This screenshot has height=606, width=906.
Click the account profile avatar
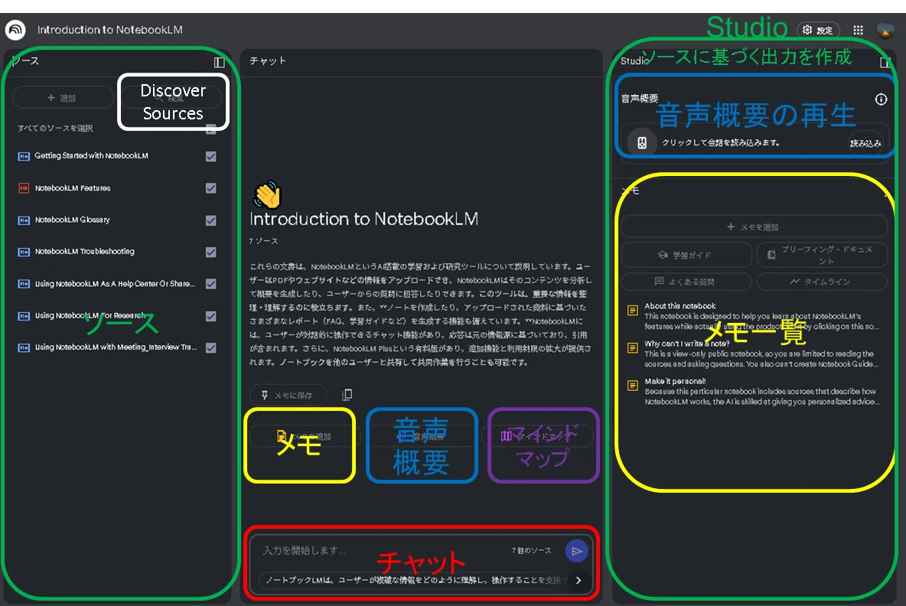coord(885,30)
